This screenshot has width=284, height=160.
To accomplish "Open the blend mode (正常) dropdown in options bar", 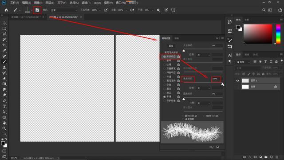I will coord(64,10).
